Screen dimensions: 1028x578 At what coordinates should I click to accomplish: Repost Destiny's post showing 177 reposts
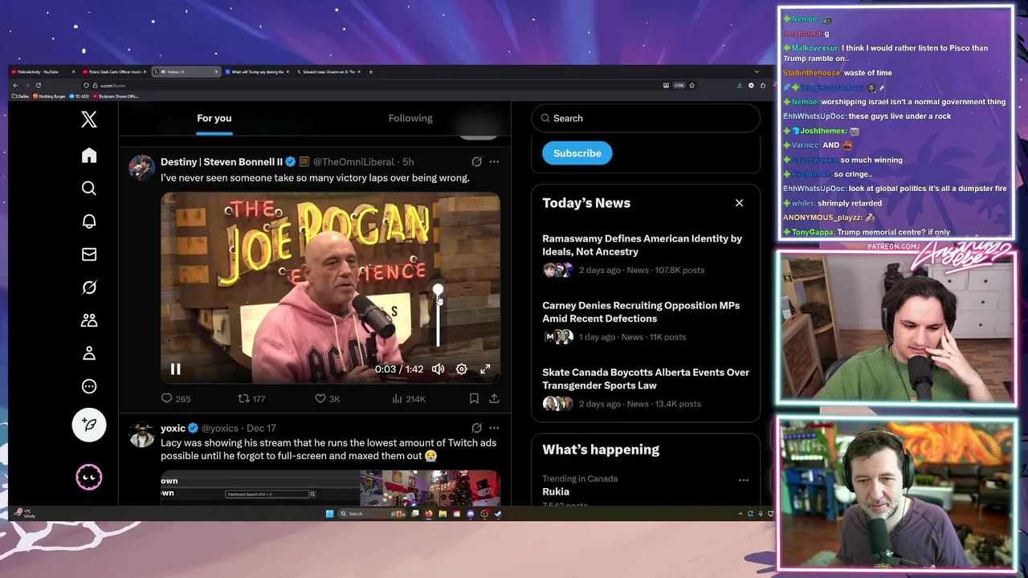click(x=251, y=398)
